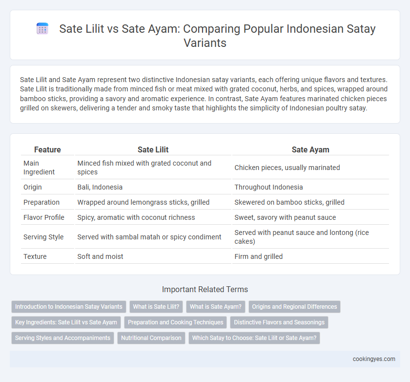Image resolution: width=410 pixels, height=382 pixels.
Task: Click the page title heading text
Action: coord(217,36)
